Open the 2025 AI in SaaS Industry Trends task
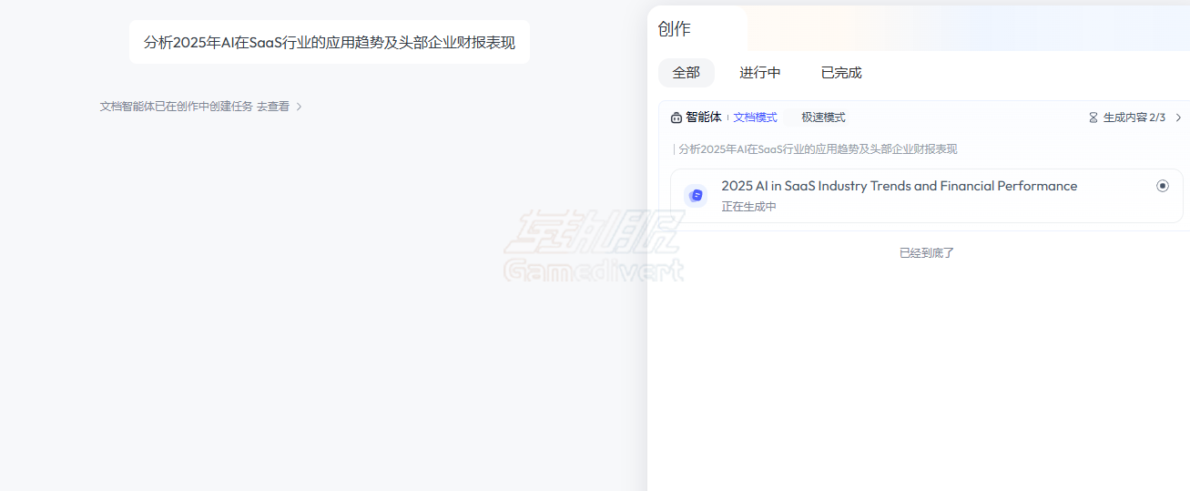 click(927, 196)
